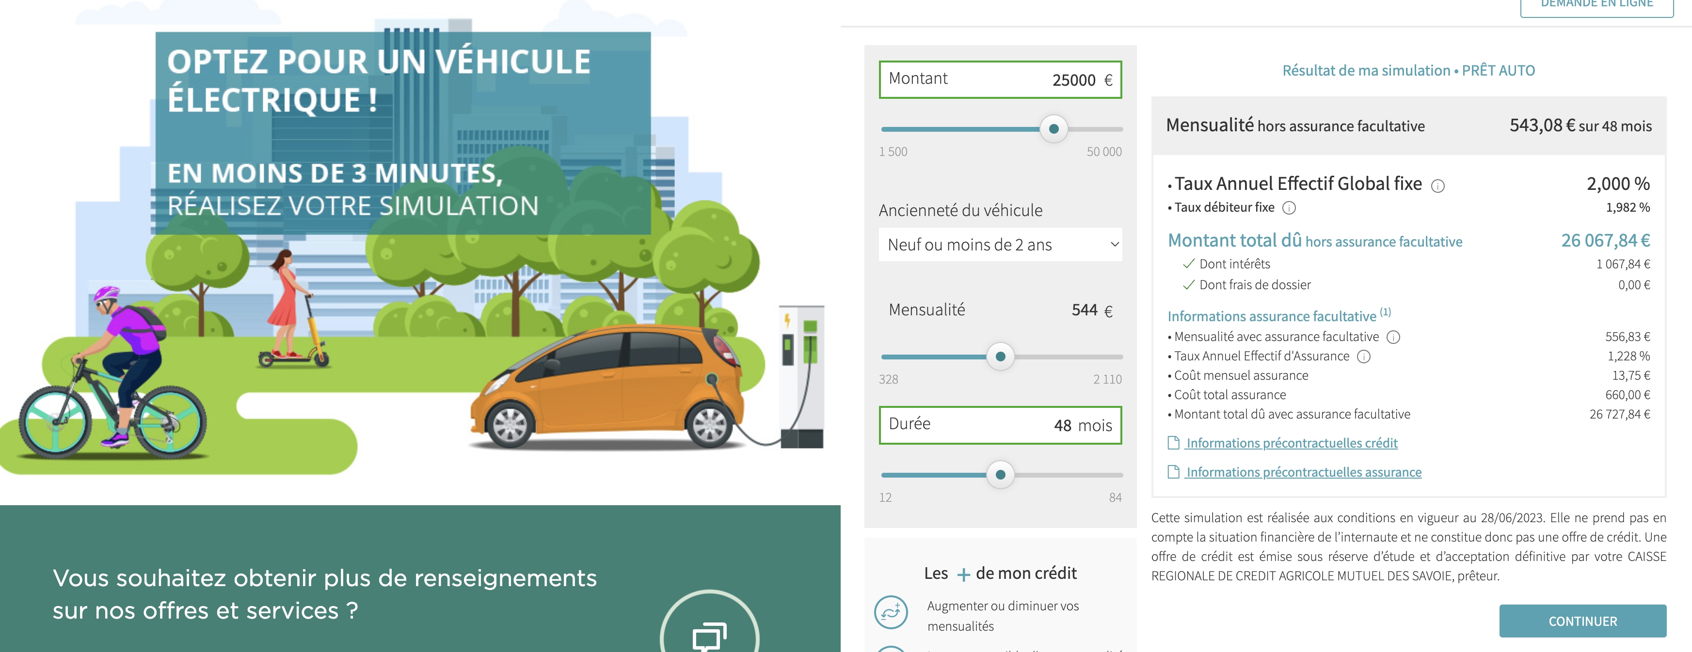This screenshot has height=652, width=1692.
Task: Click document icon before précontractuelles assurance link
Action: 1173,472
